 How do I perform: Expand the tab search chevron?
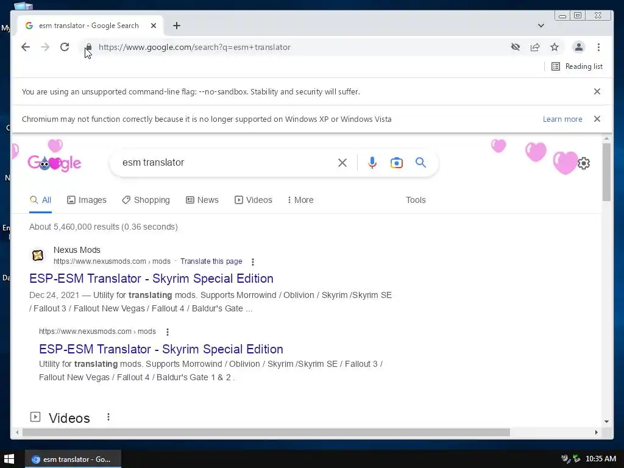(541, 26)
